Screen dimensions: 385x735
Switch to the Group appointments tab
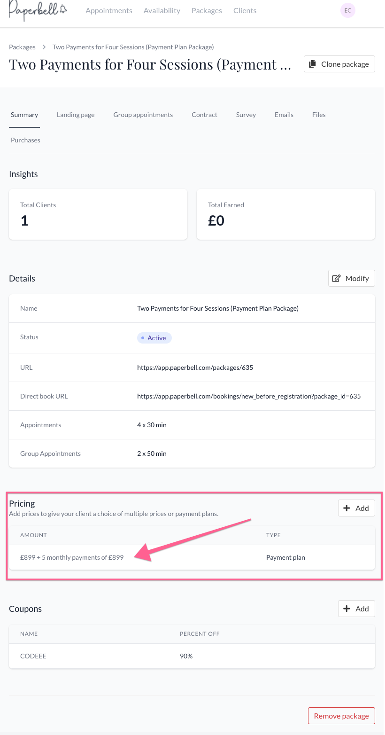point(143,115)
